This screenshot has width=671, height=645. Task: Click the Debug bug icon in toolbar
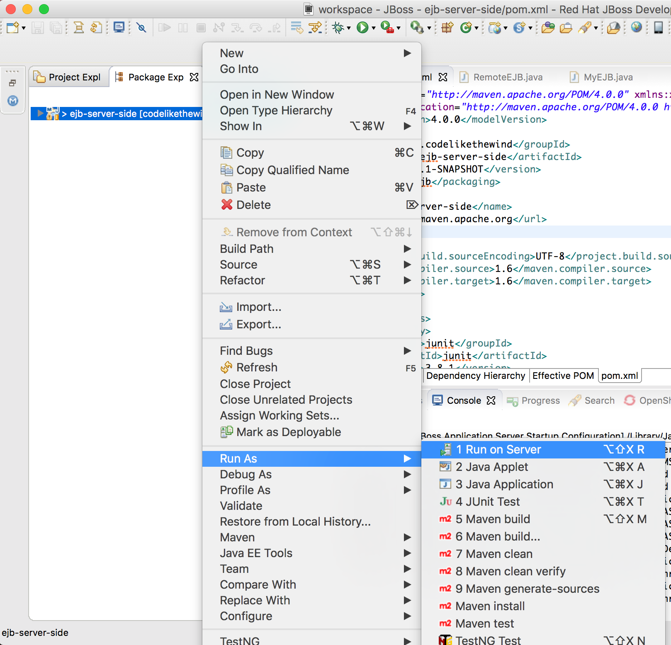[x=338, y=28]
